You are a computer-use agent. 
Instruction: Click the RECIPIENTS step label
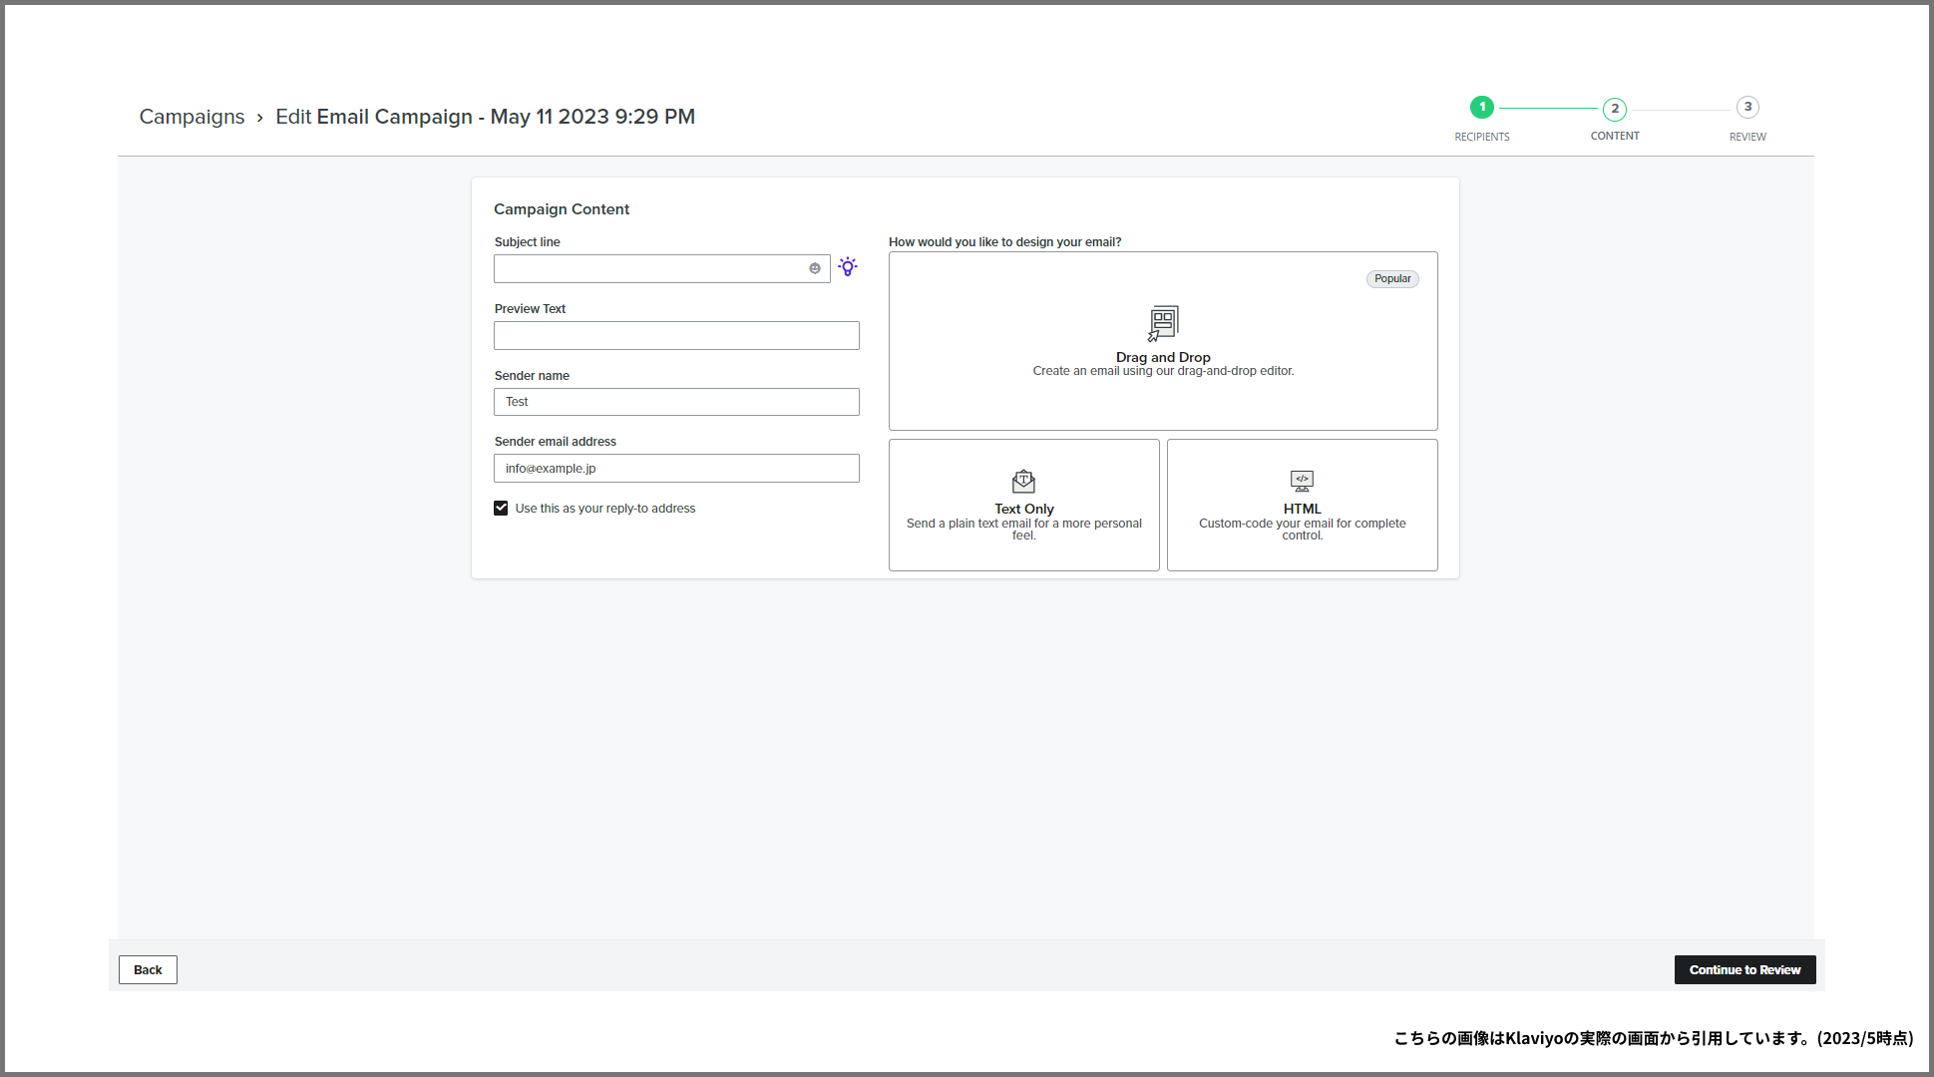click(x=1481, y=137)
